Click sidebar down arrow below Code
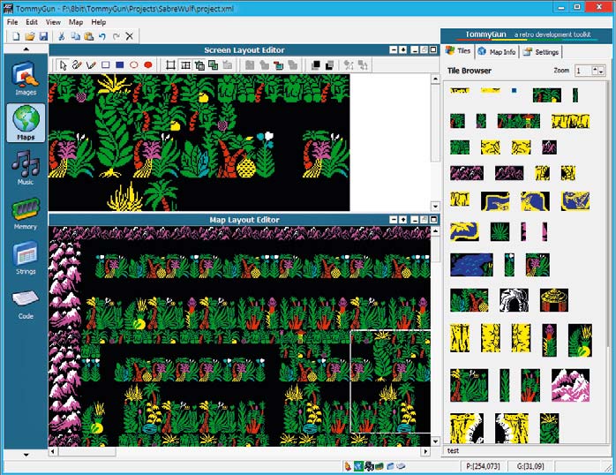The height and width of the screenshot is (475, 616). pos(26,455)
